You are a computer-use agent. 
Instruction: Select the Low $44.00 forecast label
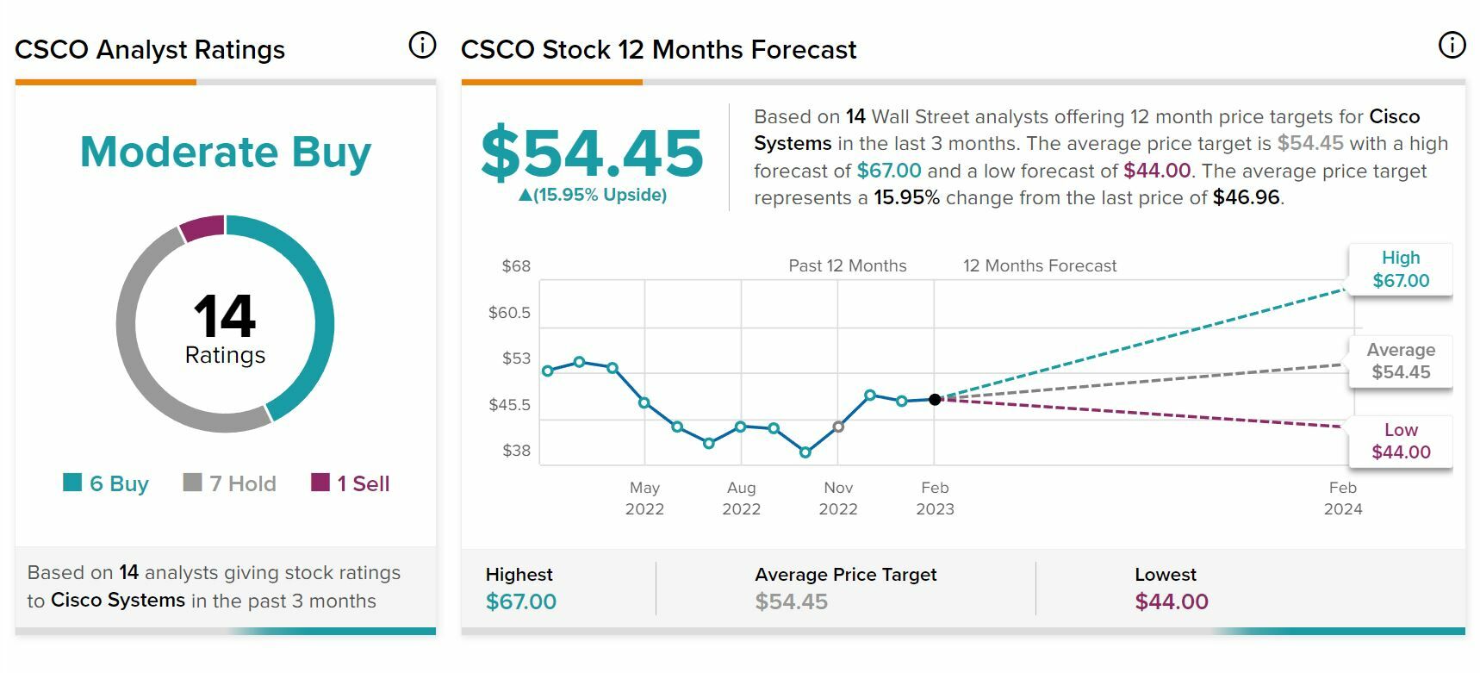click(1400, 441)
